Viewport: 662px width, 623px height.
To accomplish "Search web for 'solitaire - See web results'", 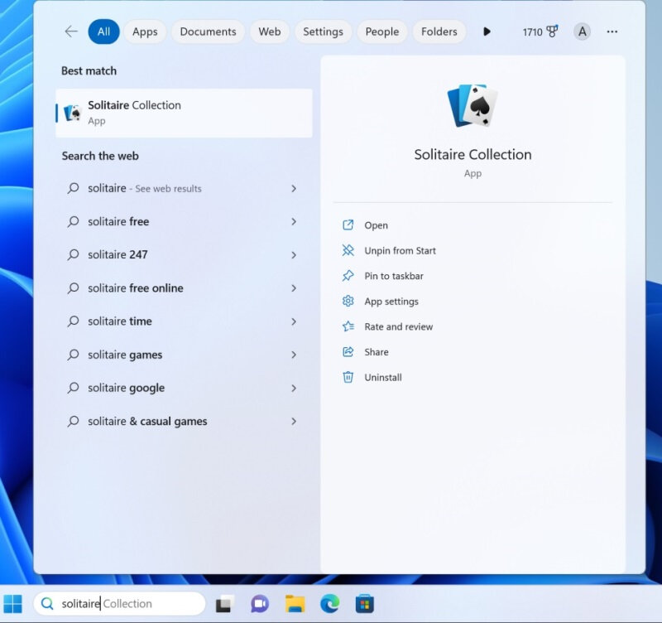I will [184, 188].
